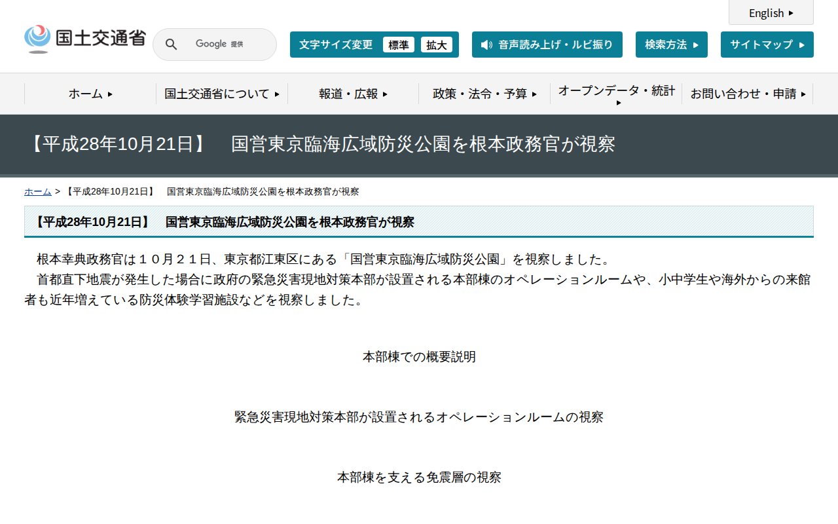This screenshot has height=524, width=838.
Task: Select the speaker icon for 音声読み上げ・ルビ振り
Action: [485, 45]
